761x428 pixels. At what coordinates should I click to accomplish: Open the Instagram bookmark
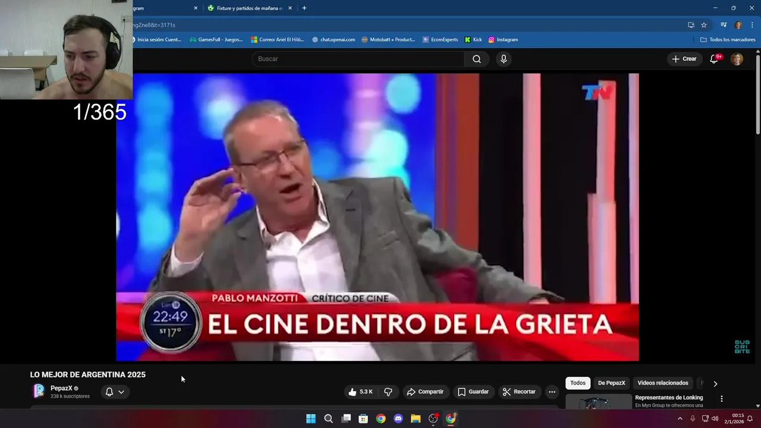503,39
